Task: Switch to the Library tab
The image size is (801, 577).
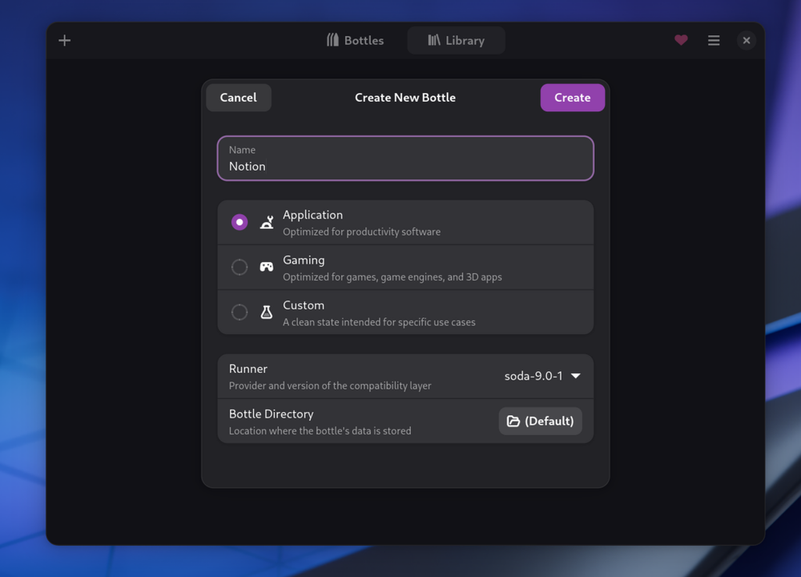Action: 456,40
